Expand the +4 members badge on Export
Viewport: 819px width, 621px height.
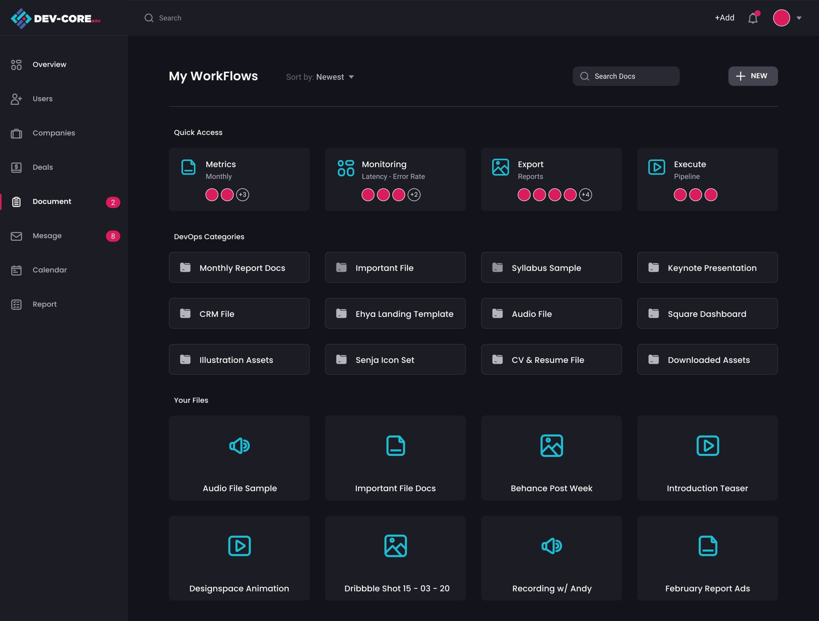[x=585, y=195]
